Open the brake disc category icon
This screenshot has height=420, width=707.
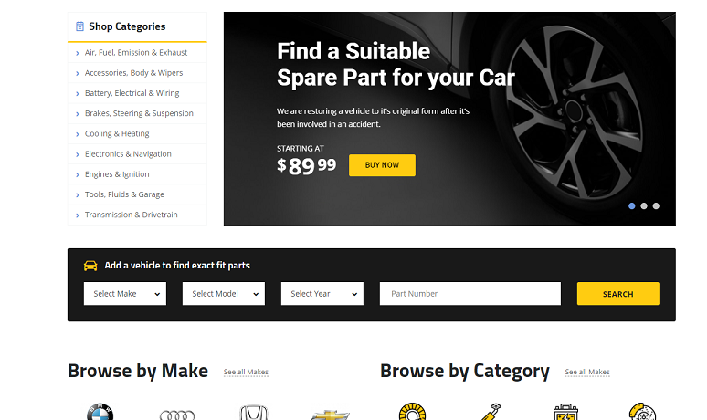[642, 412]
